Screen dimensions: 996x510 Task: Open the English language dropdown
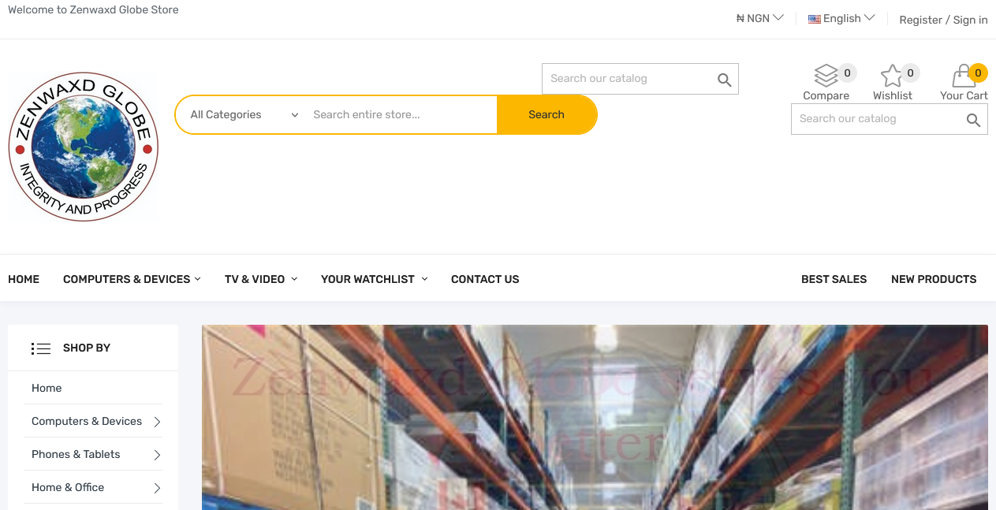pyautogui.click(x=841, y=18)
